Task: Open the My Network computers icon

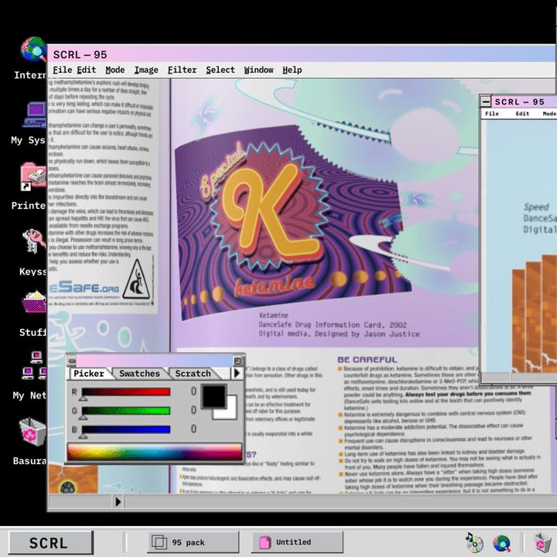Action: [x=35, y=366]
